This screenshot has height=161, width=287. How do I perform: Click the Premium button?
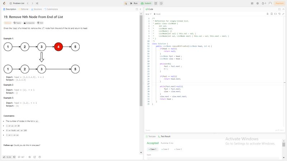point(279,3)
